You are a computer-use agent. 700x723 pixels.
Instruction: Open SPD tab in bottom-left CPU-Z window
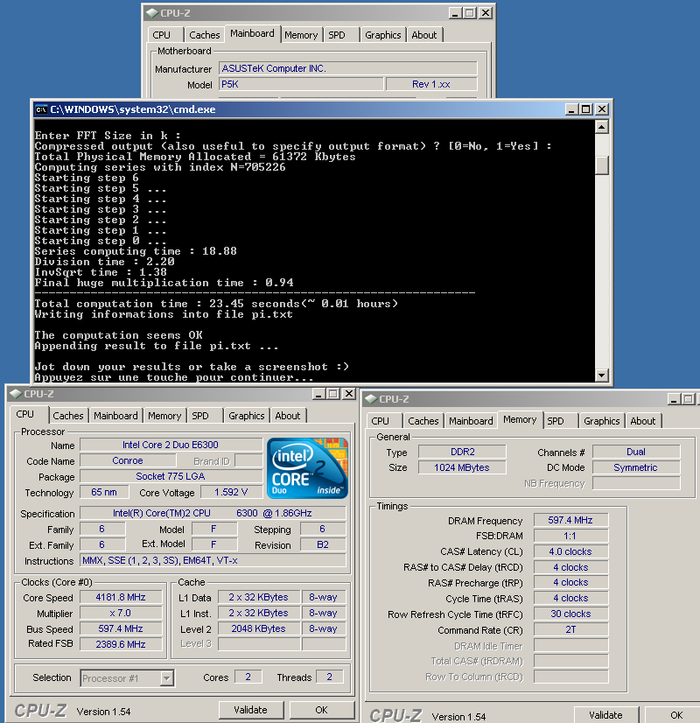(x=200, y=416)
